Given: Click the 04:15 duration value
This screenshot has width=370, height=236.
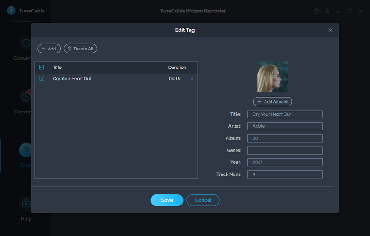Looking at the screenshot, I should point(174,79).
